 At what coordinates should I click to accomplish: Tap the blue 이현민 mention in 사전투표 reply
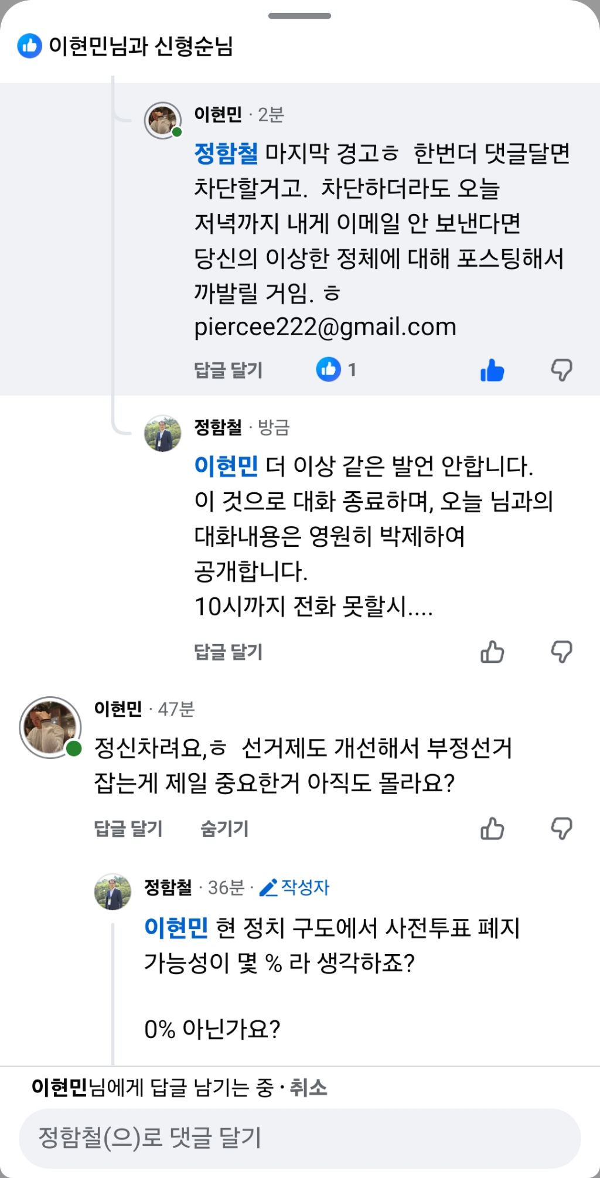pos(176,928)
